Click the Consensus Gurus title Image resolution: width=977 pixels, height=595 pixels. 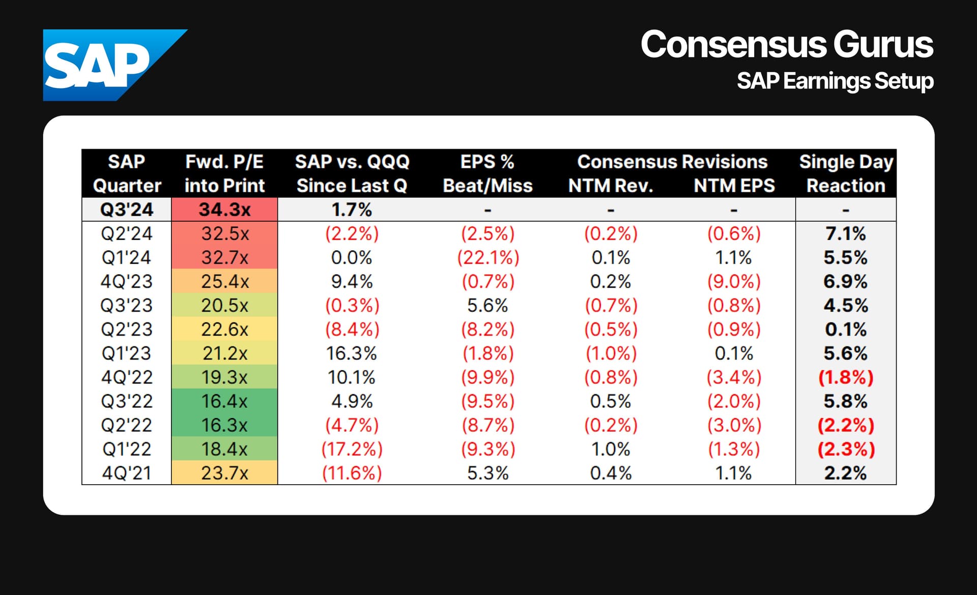coord(786,45)
